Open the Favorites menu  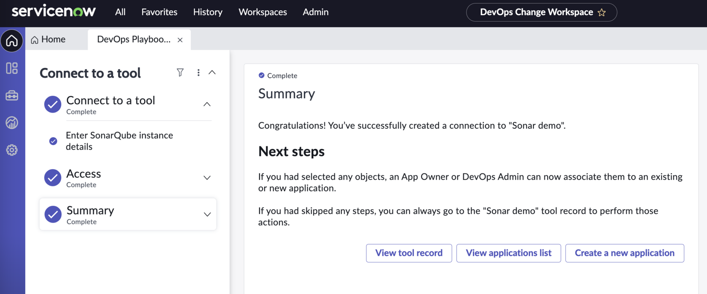click(x=159, y=12)
